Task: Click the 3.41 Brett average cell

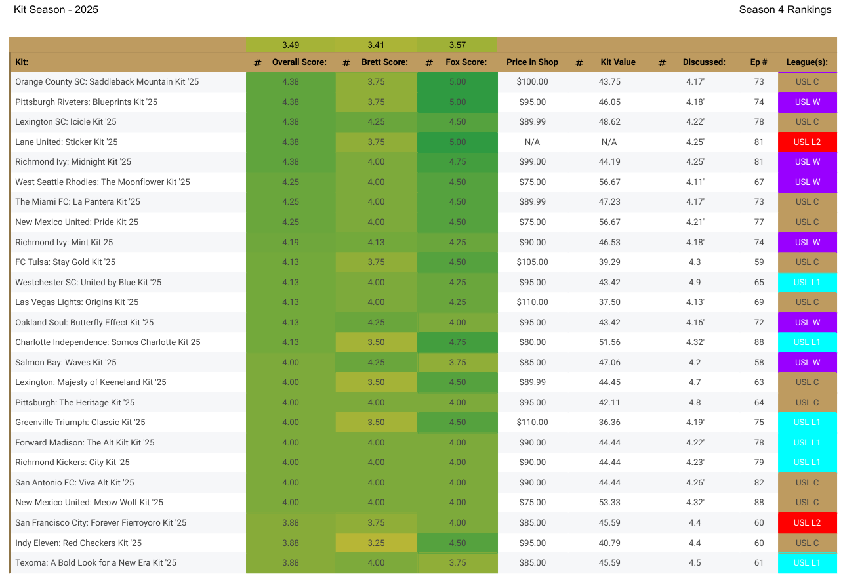Action: coord(376,45)
